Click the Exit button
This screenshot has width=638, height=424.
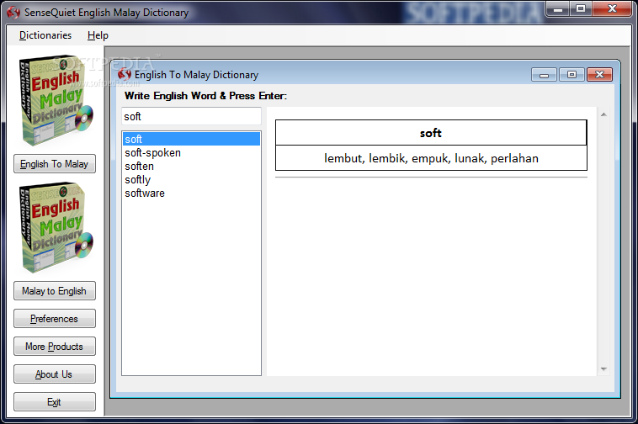point(55,401)
